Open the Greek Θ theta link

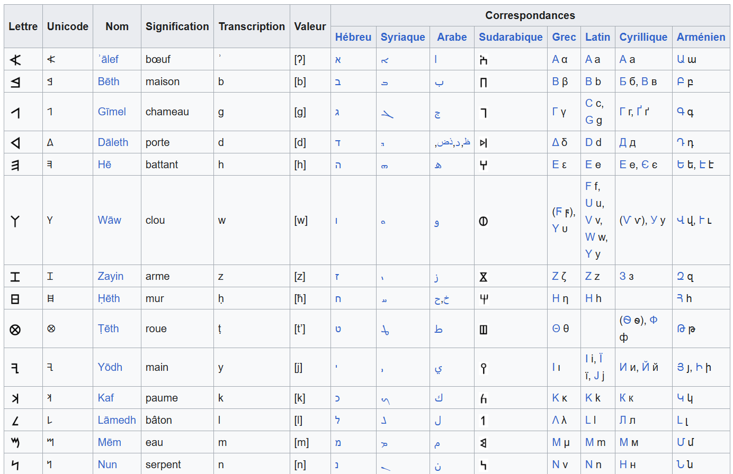[556, 329]
